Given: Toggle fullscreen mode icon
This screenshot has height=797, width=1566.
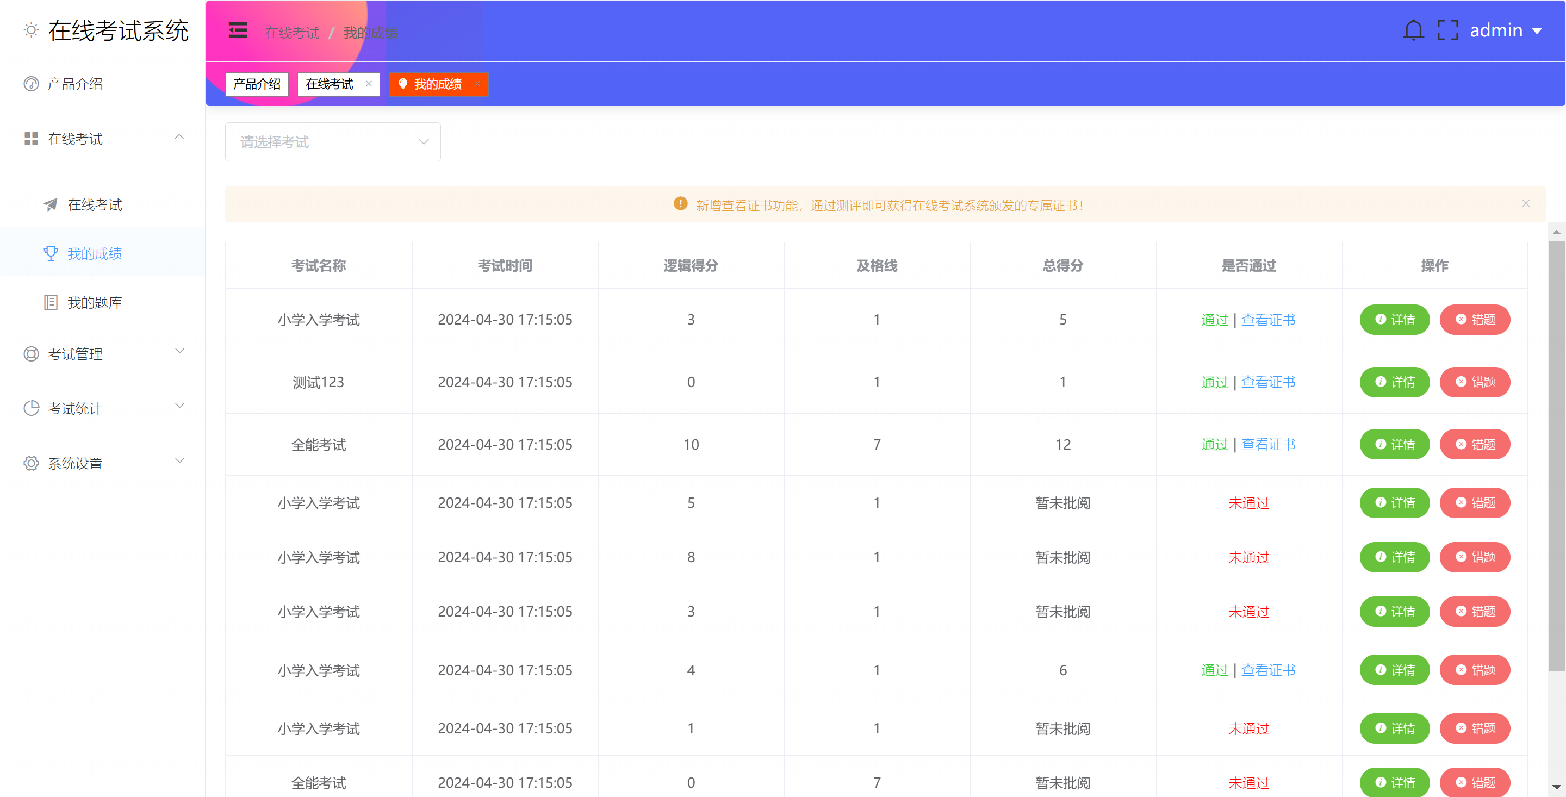Looking at the screenshot, I should coord(1447,30).
